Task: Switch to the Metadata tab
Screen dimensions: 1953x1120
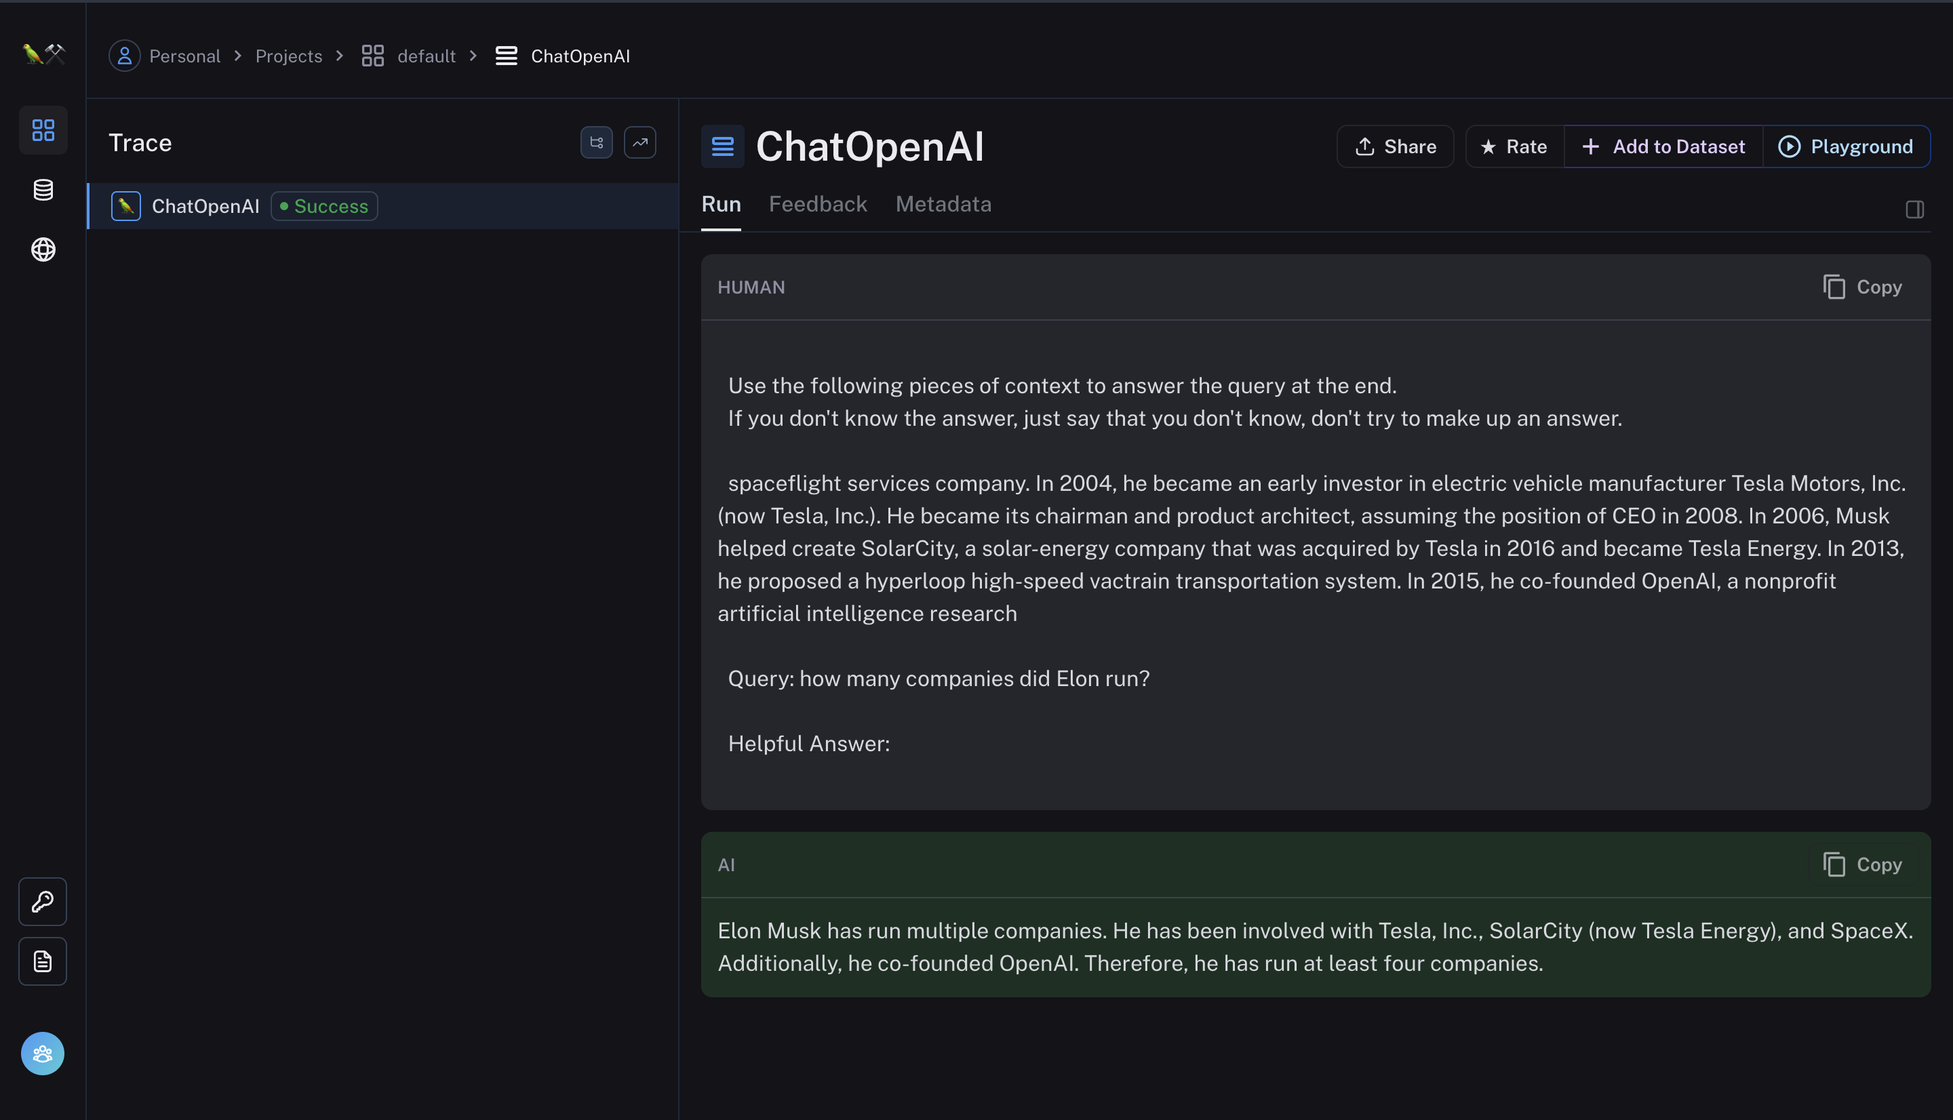Action: pos(943,204)
